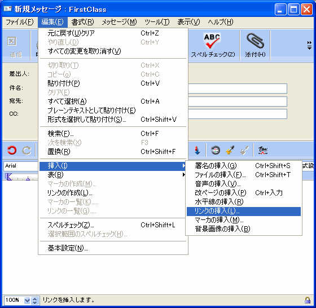The width and height of the screenshot is (316, 308).
Task: Click the red undo arrow icon
Action: [12, 150]
